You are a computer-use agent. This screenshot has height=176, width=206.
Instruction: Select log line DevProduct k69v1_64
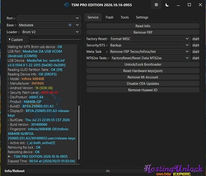(x=25, y=97)
